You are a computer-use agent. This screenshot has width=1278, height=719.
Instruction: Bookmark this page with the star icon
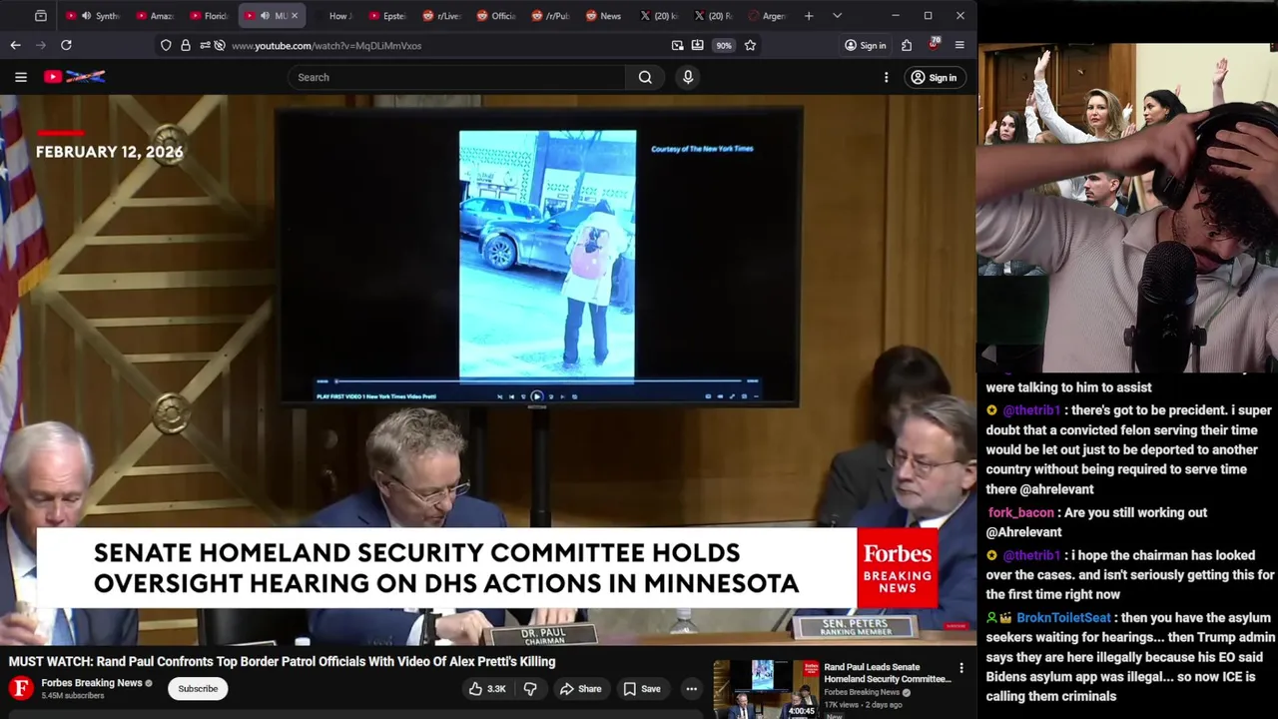pos(750,45)
